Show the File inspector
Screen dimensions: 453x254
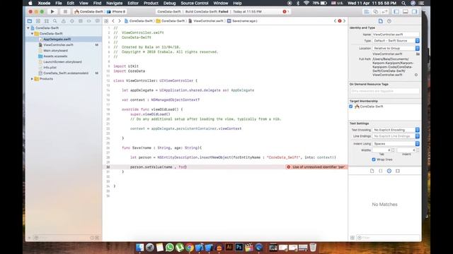tap(381, 21)
